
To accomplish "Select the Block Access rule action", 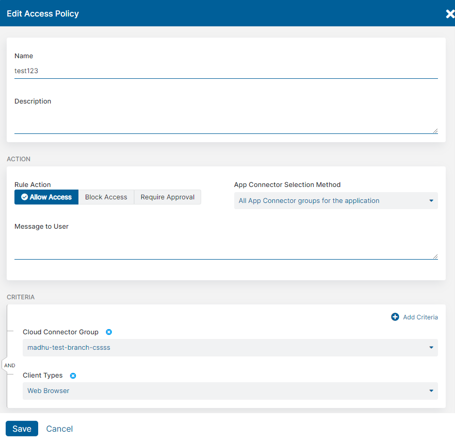I will pyautogui.click(x=106, y=197).
